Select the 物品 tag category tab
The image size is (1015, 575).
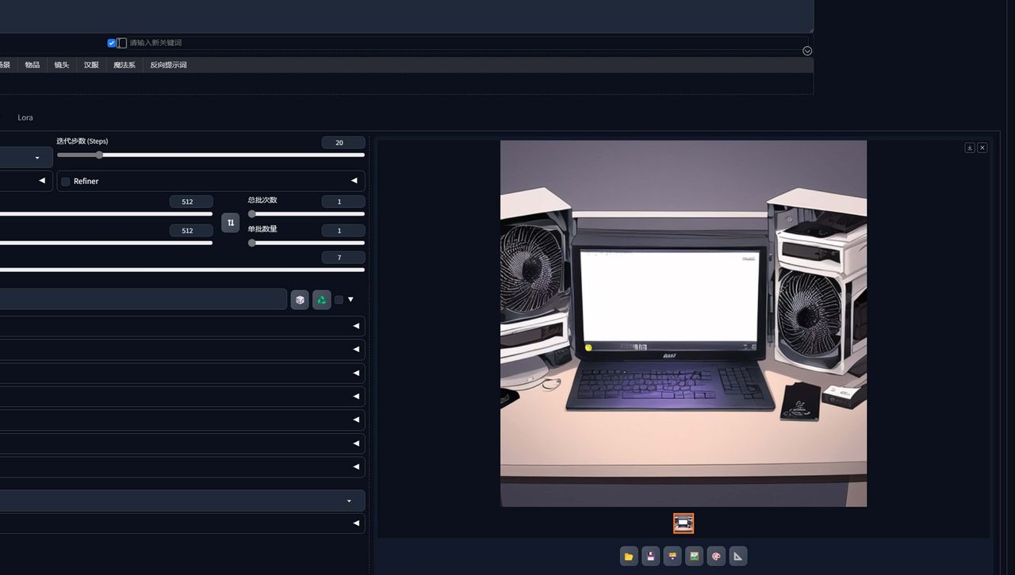33,65
